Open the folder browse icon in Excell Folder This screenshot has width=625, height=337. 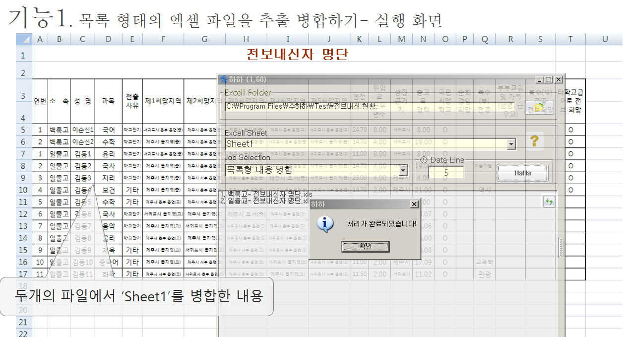[540, 107]
